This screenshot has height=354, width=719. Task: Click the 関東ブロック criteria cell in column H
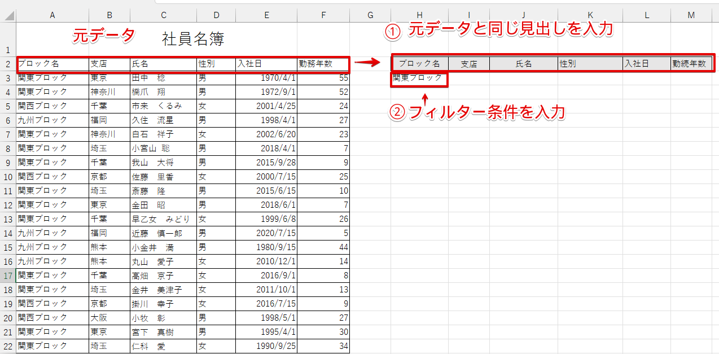(419, 78)
